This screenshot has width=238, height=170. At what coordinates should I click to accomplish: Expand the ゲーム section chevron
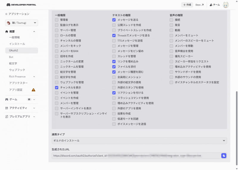click(34, 100)
